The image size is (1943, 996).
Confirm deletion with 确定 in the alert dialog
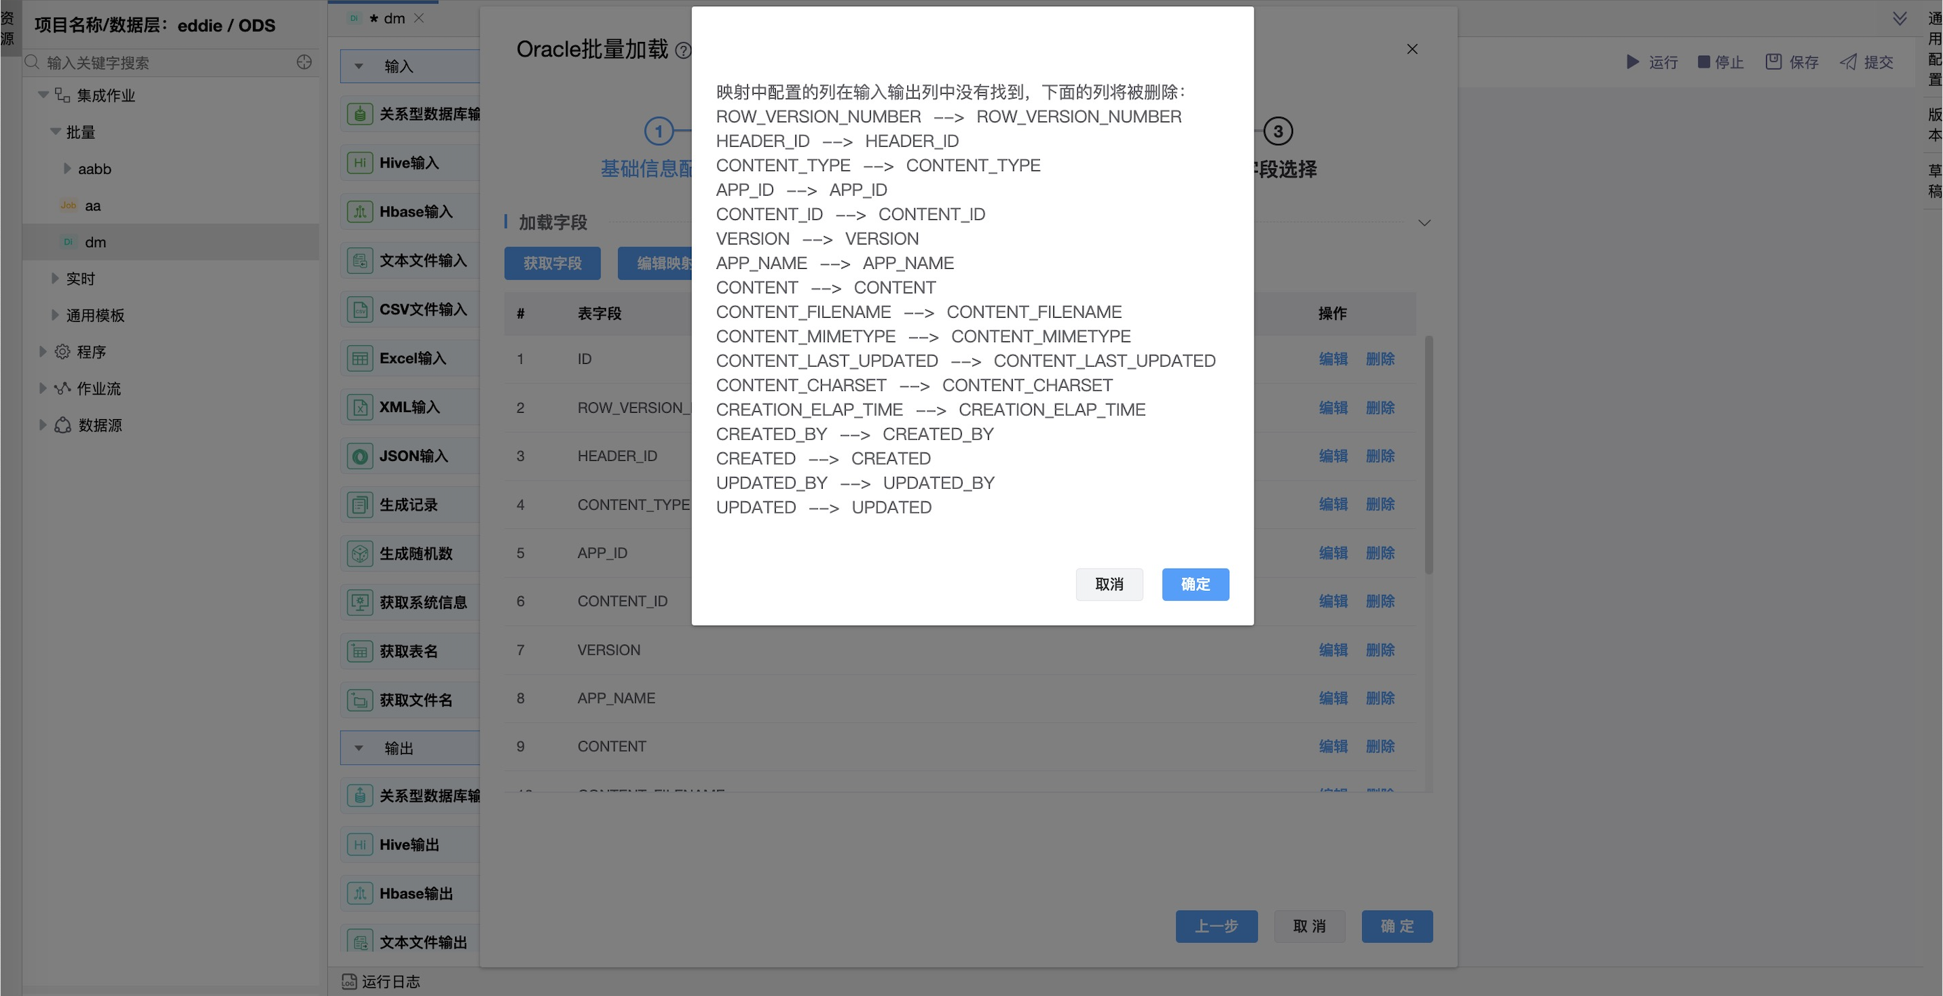(x=1194, y=585)
